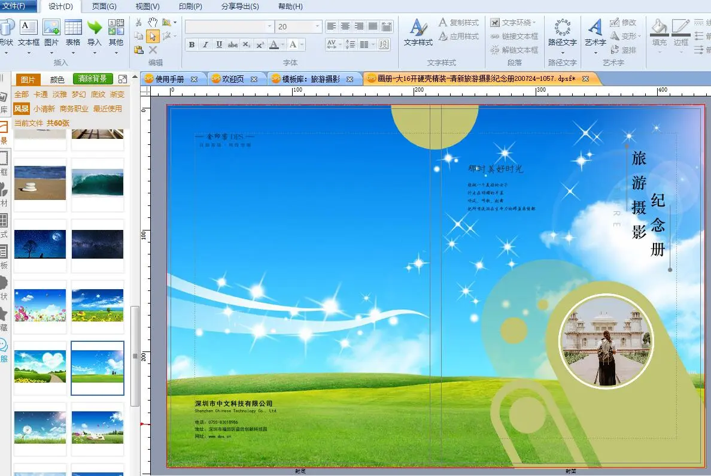The height and width of the screenshot is (476, 711).
Task: Apply subscript formatting
Action: pyautogui.click(x=246, y=44)
